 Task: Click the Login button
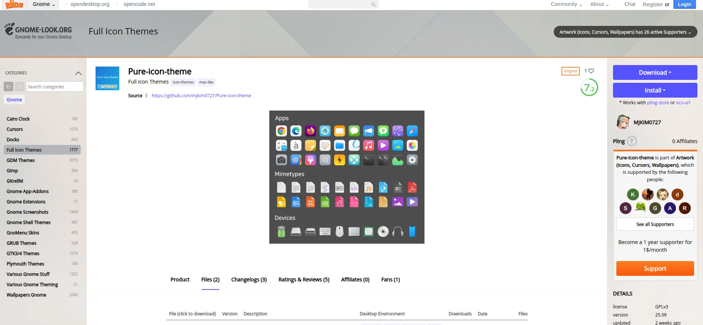(x=684, y=4)
